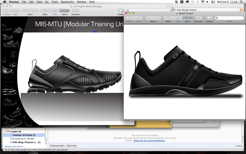Click 'shoe design contest' browser search field
This screenshot has width=246, height=154.
pos(207,10)
